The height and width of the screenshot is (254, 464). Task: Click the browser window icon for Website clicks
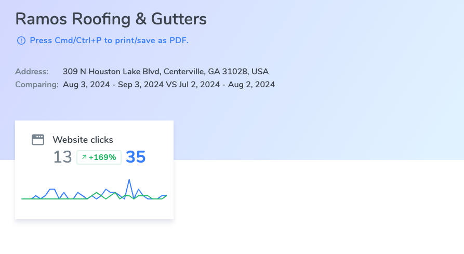pyautogui.click(x=38, y=140)
